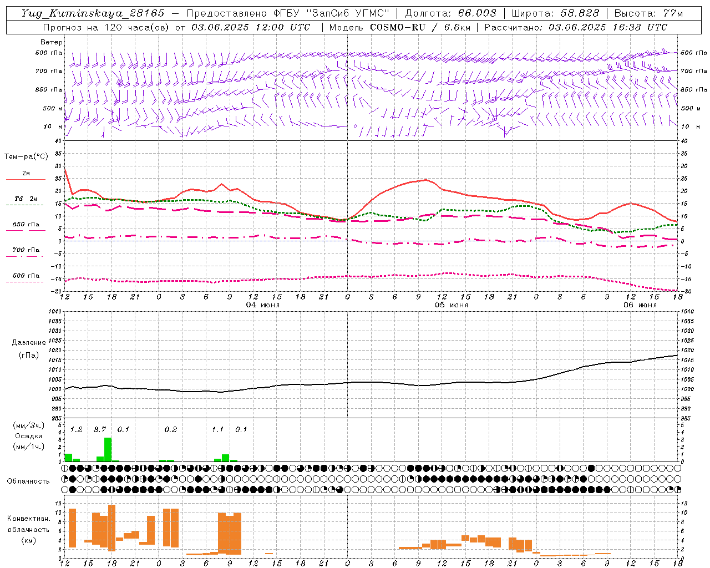Screen dimensions: 710x568
Task: Click the 3.7 precipitation total value
Action: point(100,430)
